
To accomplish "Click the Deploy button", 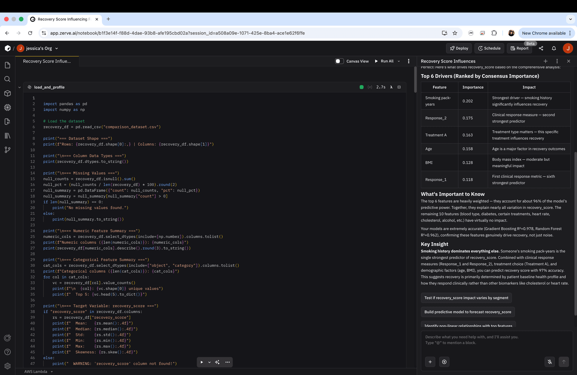I will tap(459, 48).
